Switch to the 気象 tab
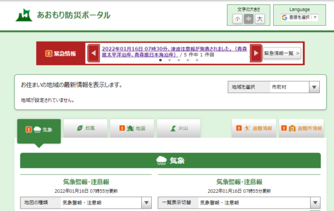 [x=39, y=131]
